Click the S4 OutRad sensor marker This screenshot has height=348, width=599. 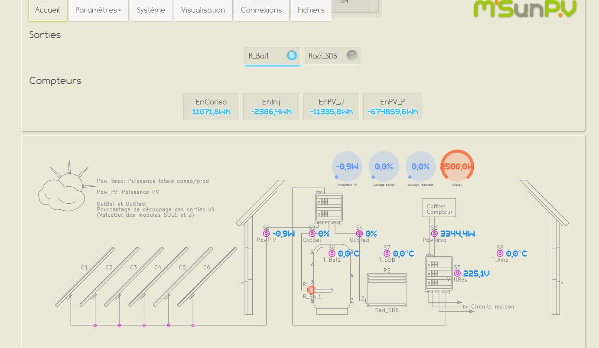359,234
